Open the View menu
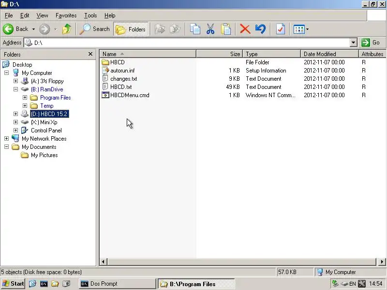Image resolution: width=387 pixels, height=290 pixels. (x=42, y=15)
